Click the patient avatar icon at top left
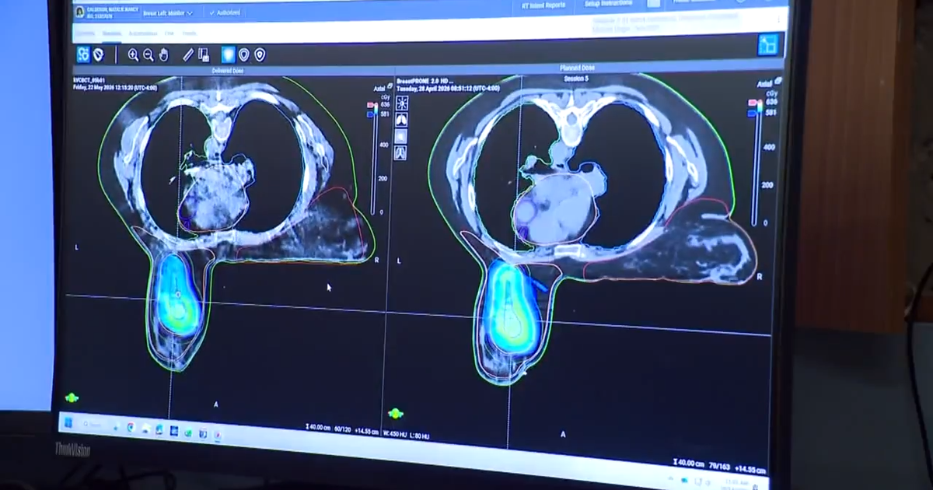Screen dimensions: 933x490 point(79,12)
